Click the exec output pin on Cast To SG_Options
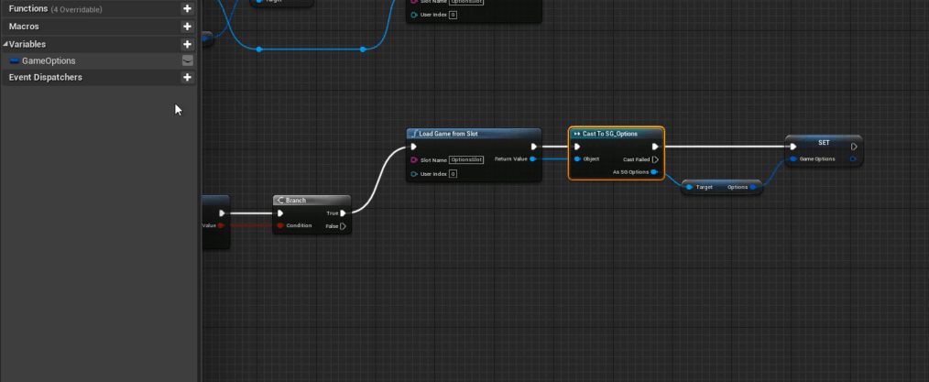This screenshot has width=929, height=382. [x=655, y=147]
